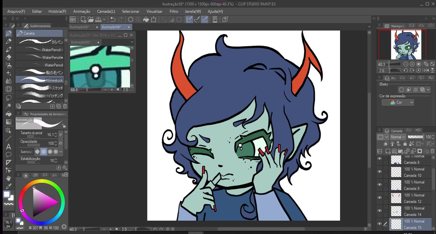The image size is (436, 234).
Task: Select the Text tool
Action: 8,147
